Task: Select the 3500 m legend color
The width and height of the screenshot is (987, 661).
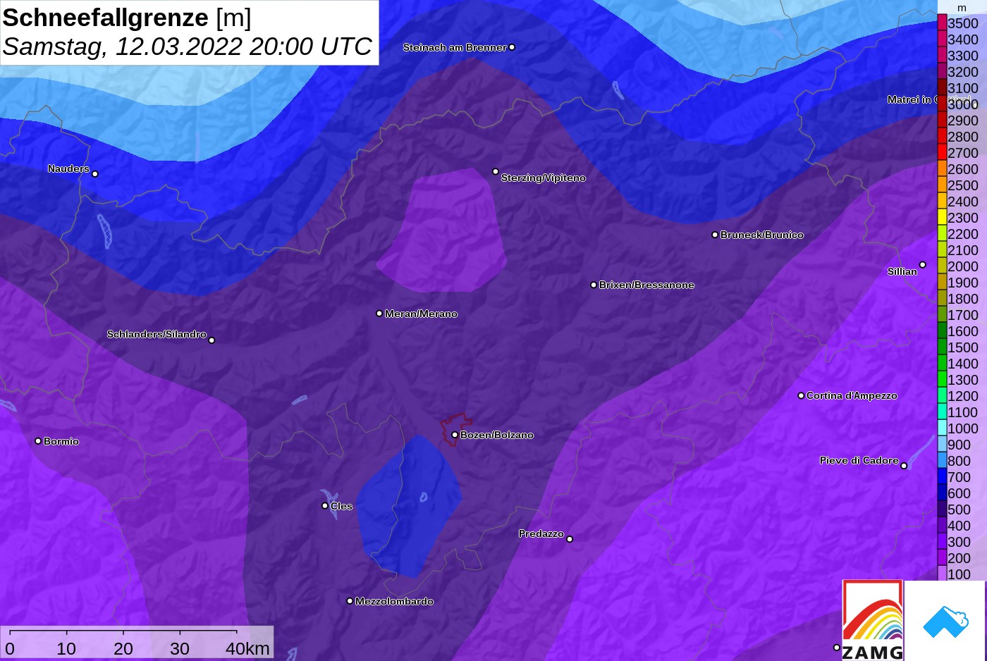Action: point(942,23)
